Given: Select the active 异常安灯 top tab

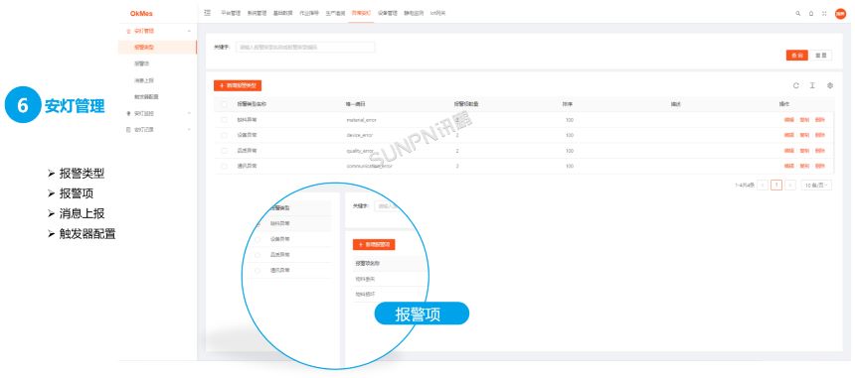Looking at the screenshot, I should (x=362, y=13).
